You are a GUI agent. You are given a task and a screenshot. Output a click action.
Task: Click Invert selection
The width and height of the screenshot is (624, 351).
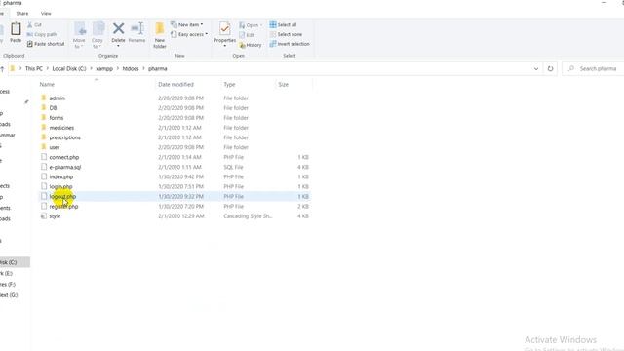pyautogui.click(x=290, y=44)
